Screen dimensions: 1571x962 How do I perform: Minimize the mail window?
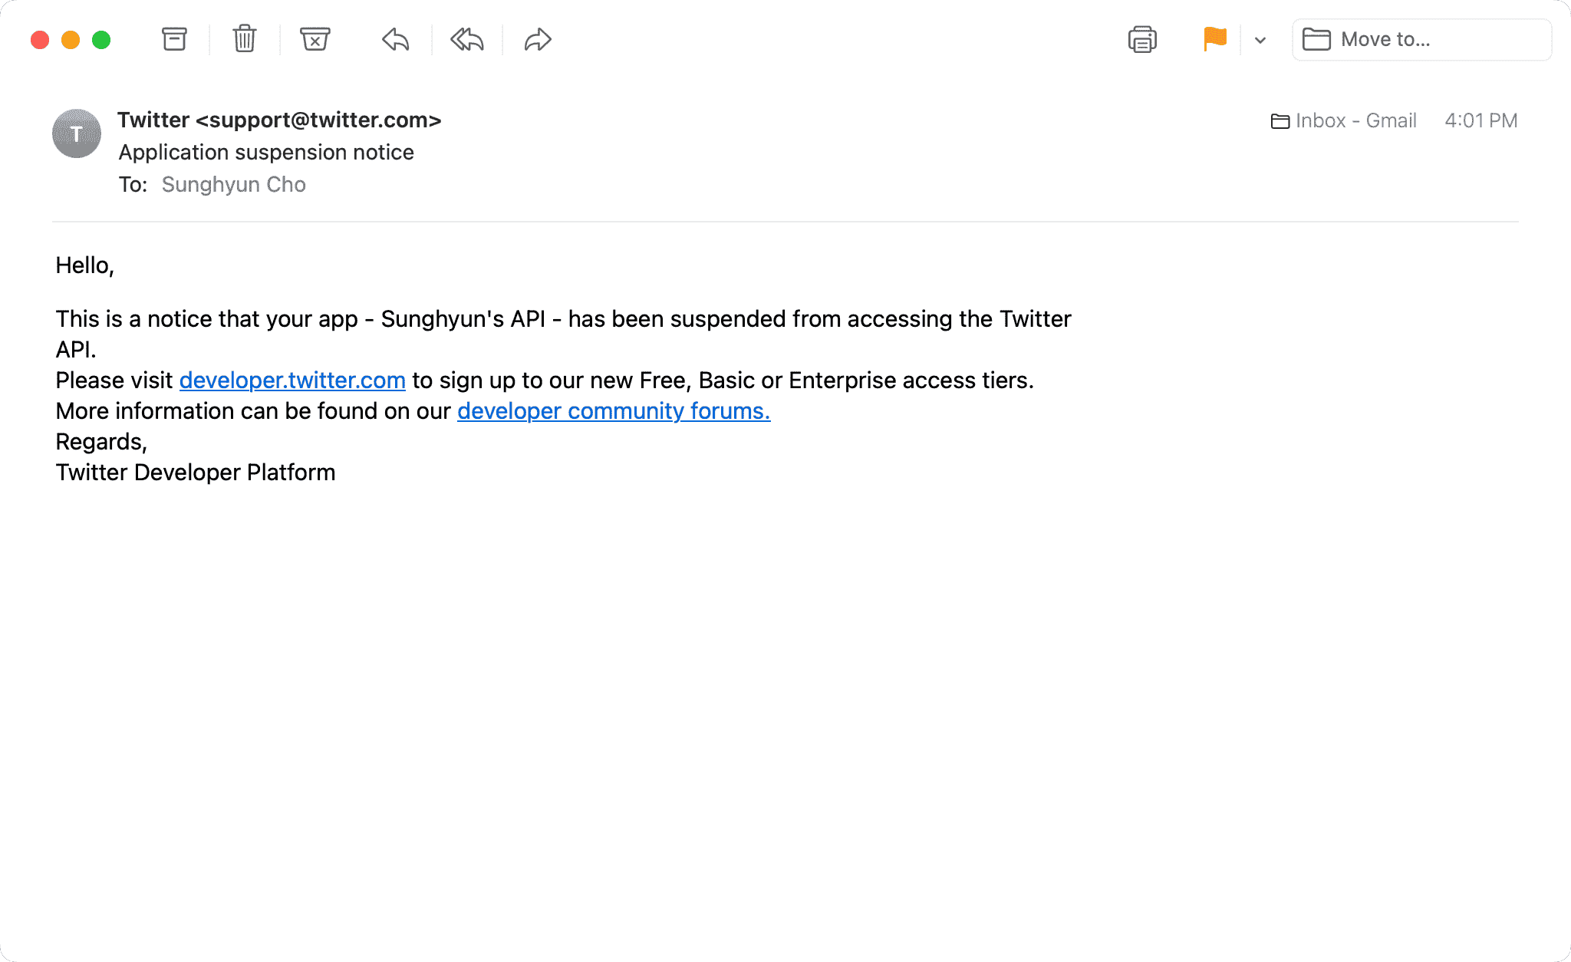71,40
